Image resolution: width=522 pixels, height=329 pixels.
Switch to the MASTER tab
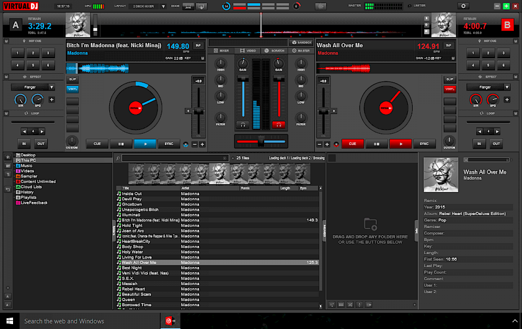click(301, 51)
